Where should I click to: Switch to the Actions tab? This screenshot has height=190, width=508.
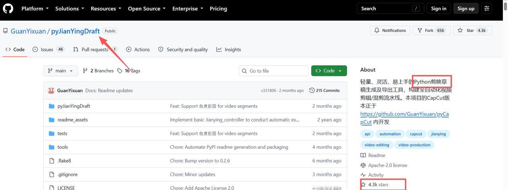pyautogui.click(x=138, y=49)
